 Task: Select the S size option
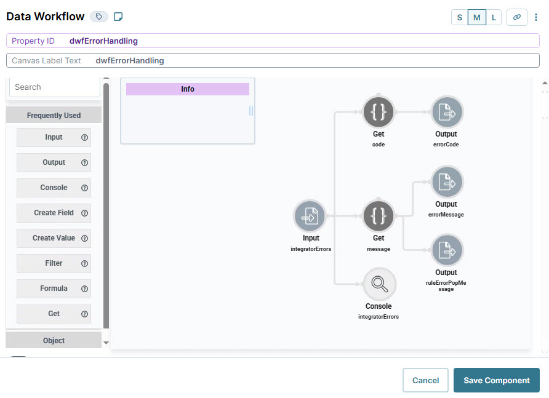459,17
